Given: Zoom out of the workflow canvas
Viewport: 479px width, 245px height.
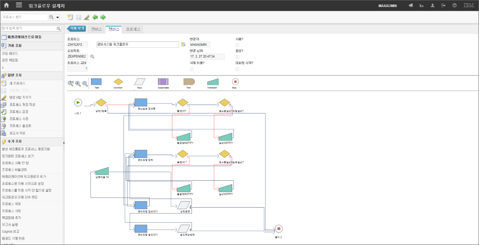Looking at the screenshot, I should point(85,83).
